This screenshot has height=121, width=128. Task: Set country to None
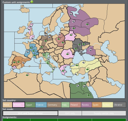pos(7,105)
